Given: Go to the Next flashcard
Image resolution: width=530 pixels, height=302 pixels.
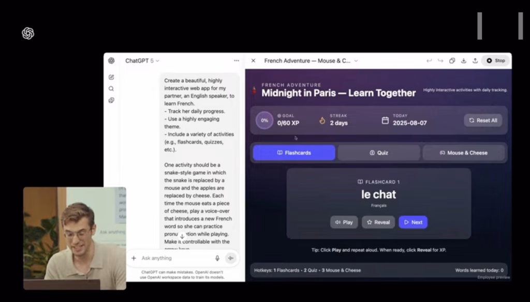Looking at the screenshot, I should 413,222.
